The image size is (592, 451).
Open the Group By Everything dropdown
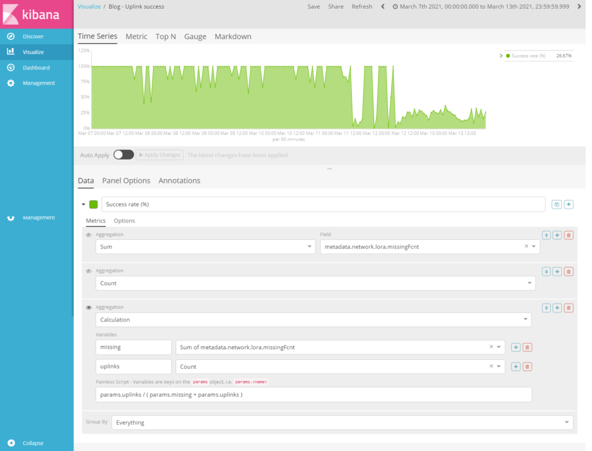[342, 422]
